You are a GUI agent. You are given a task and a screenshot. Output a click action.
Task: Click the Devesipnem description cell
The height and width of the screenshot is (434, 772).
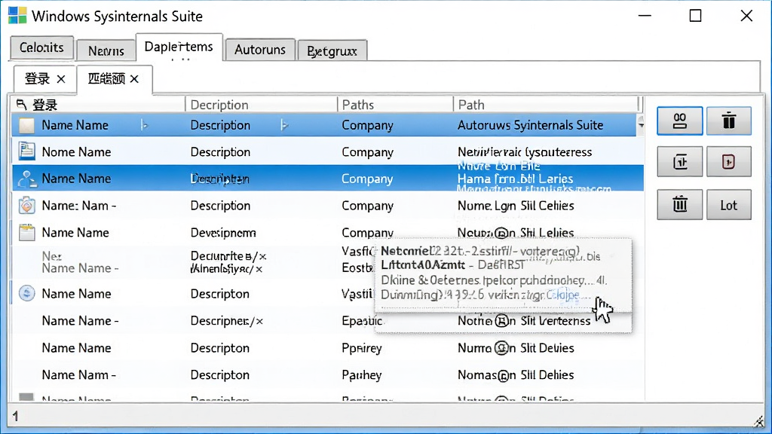(223, 232)
